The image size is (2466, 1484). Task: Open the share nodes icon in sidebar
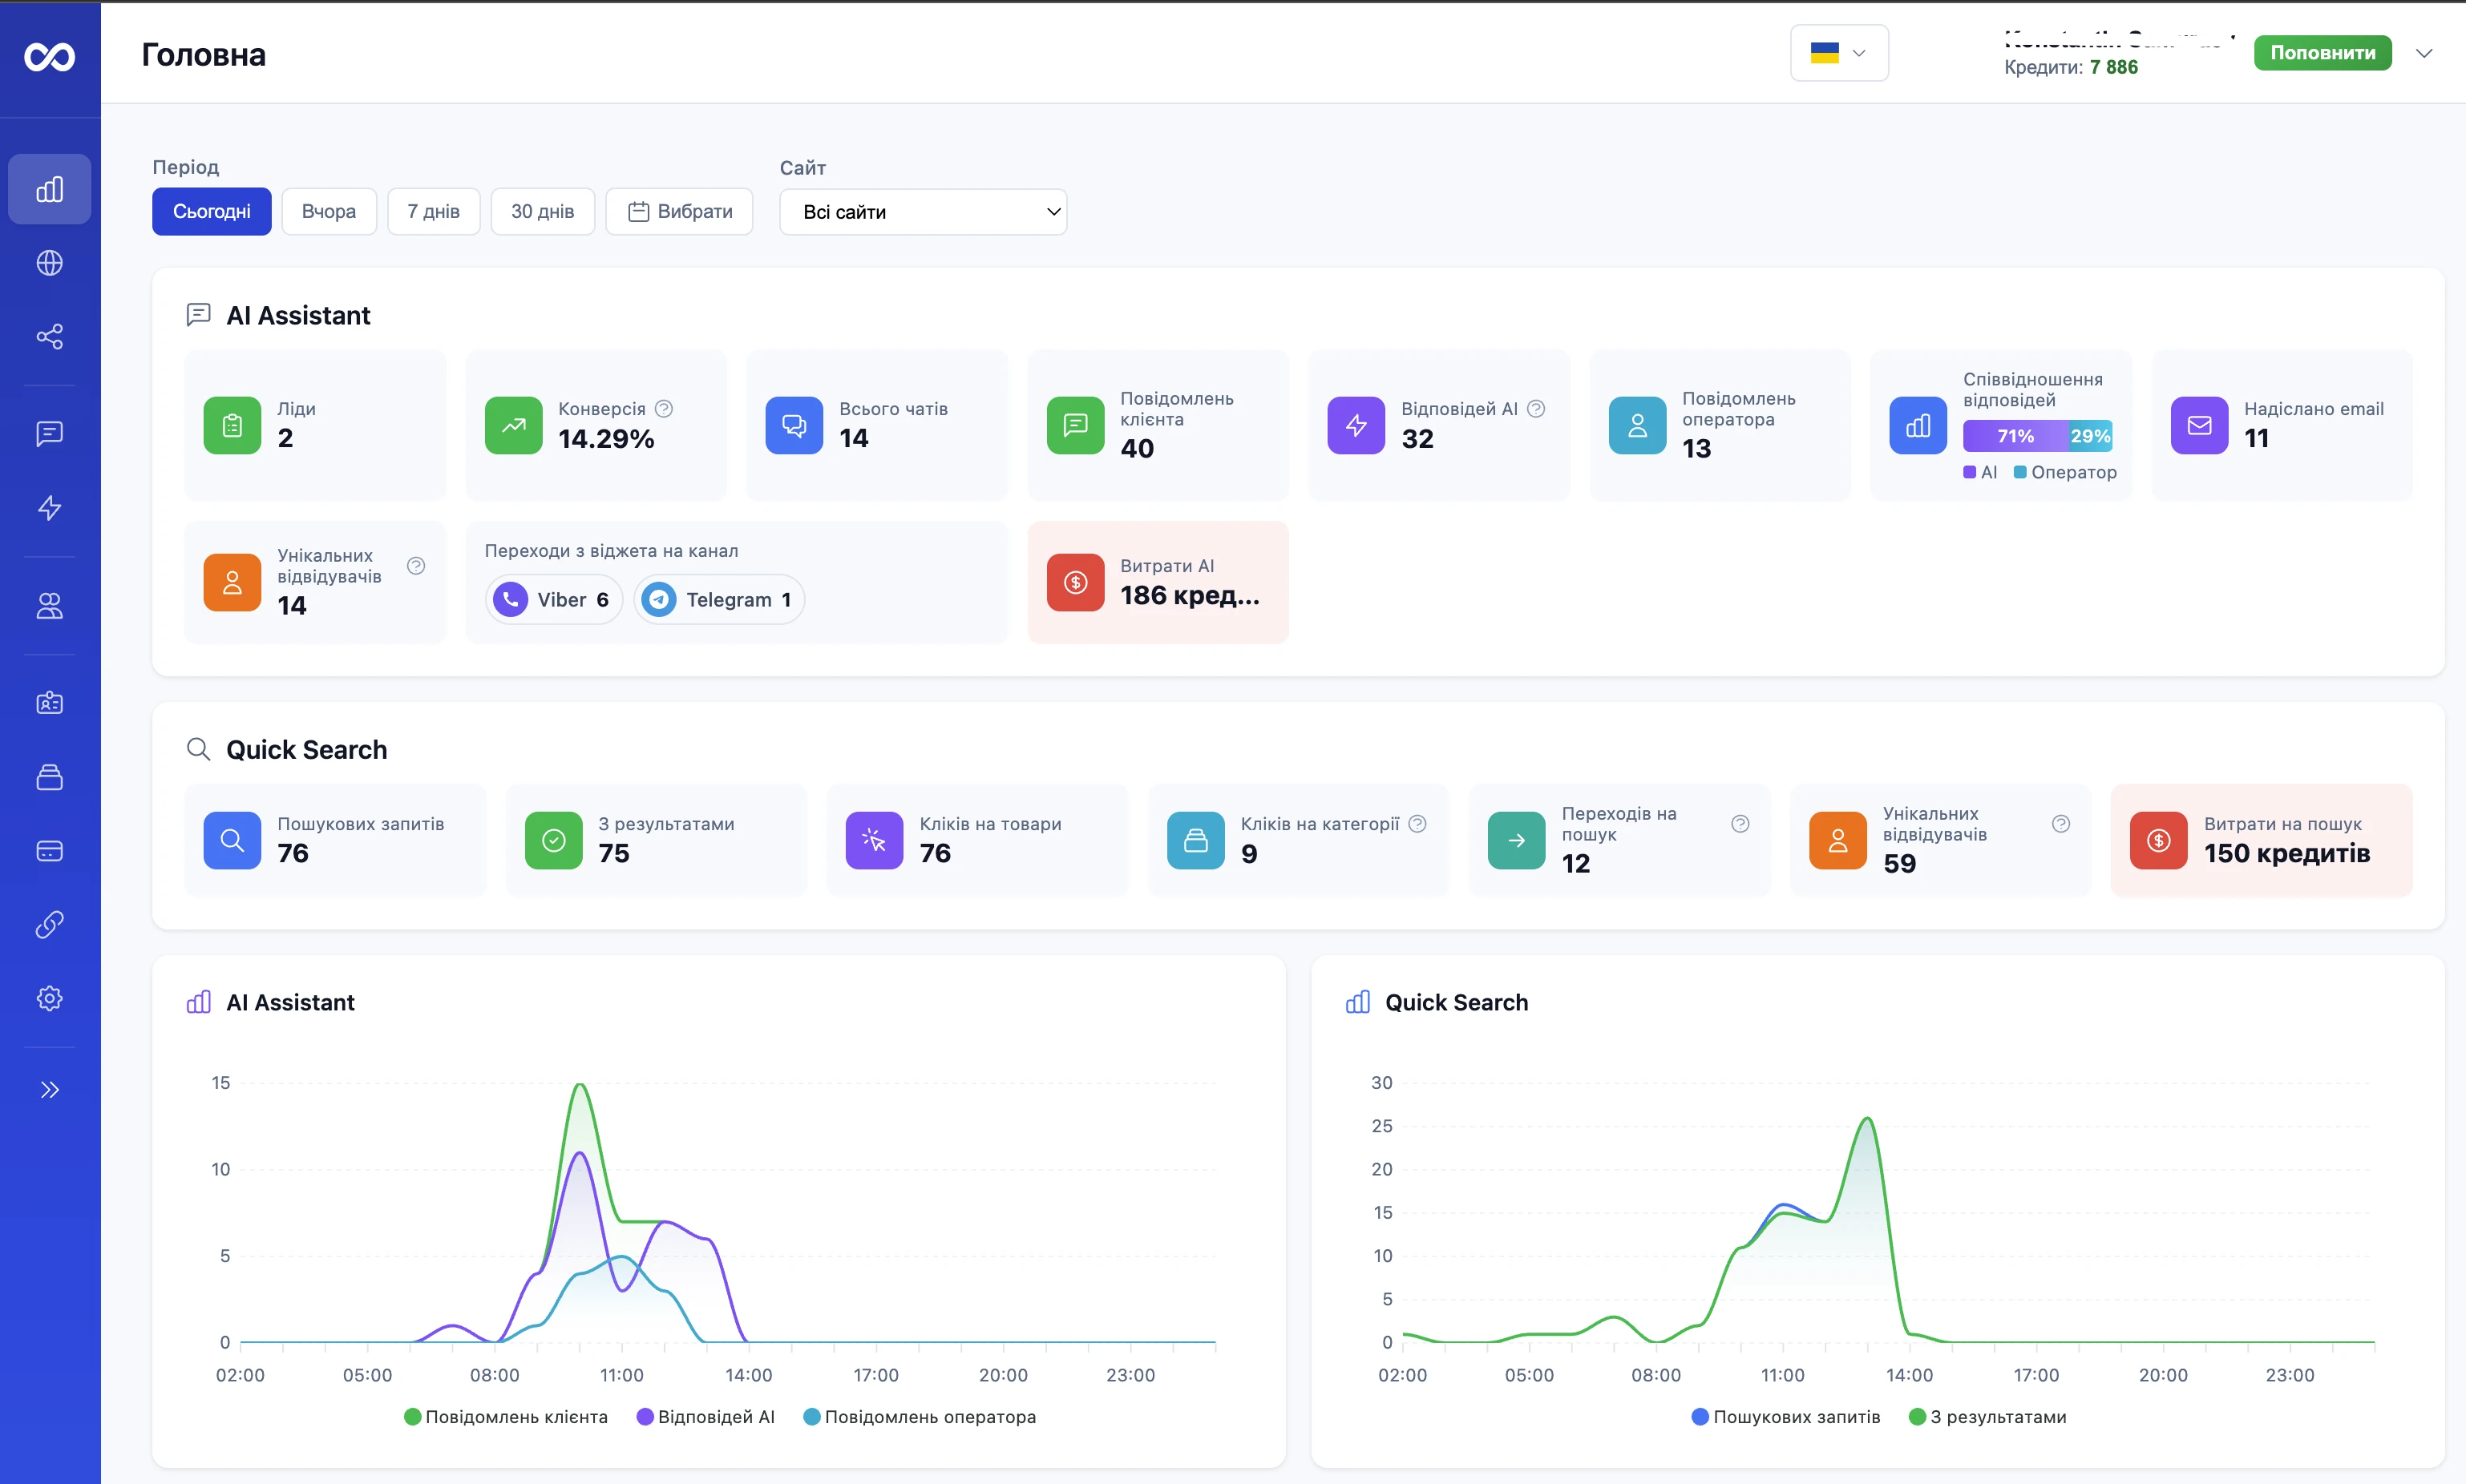click(x=49, y=336)
